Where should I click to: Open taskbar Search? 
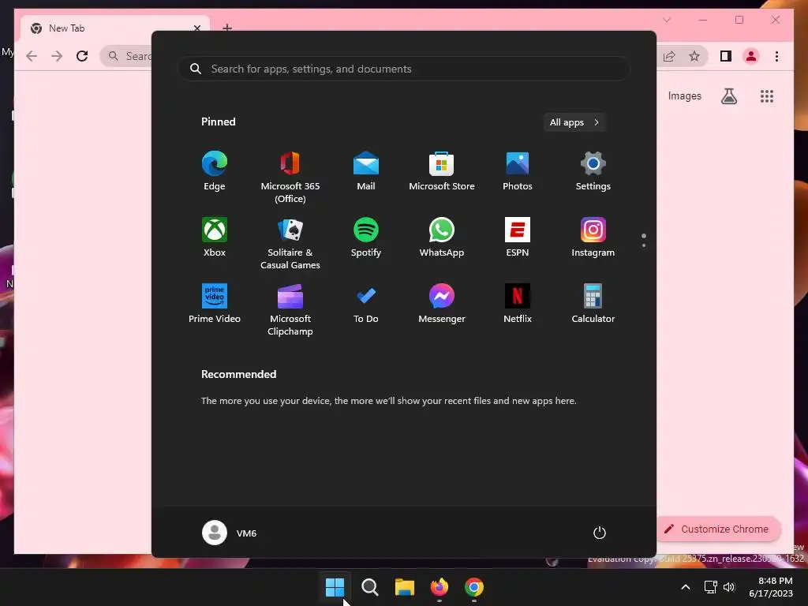[x=369, y=587]
